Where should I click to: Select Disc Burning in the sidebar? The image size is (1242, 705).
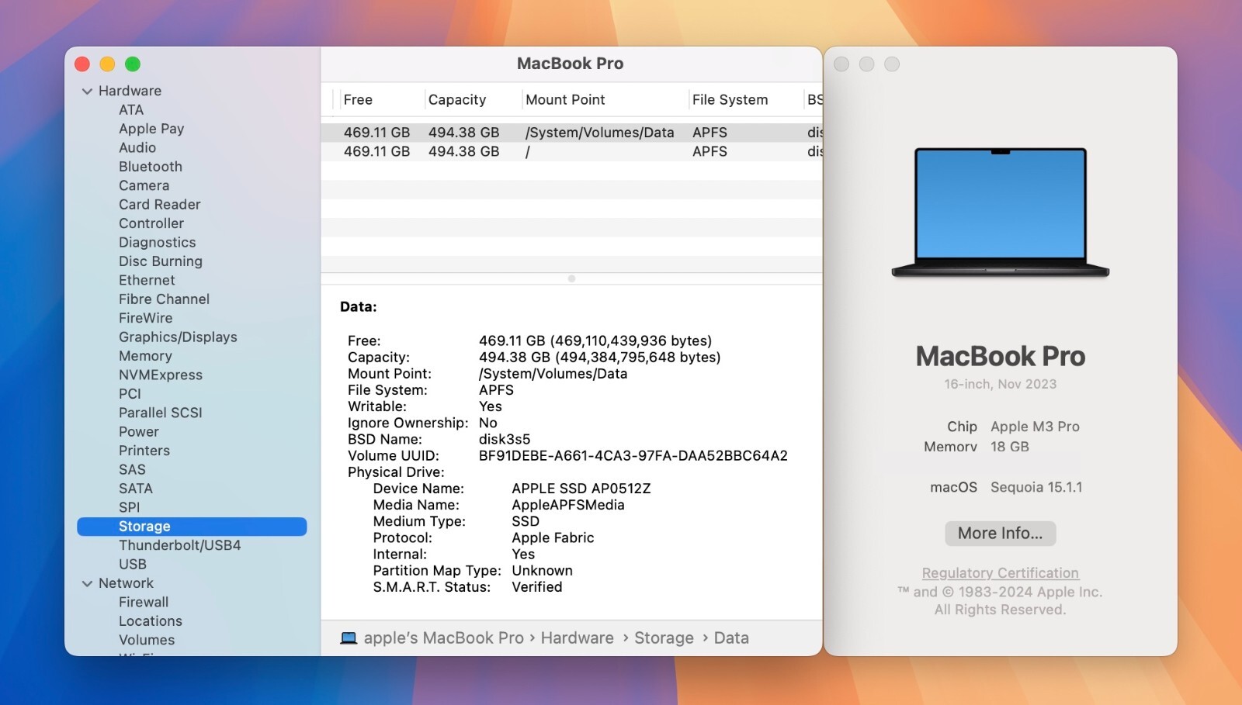tap(161, 261)
